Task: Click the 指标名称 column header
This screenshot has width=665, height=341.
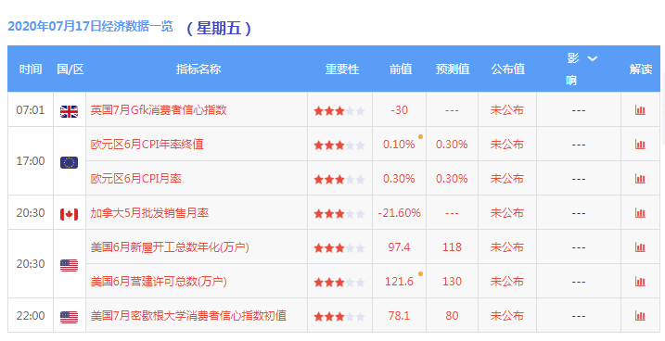Action: point(198,69)
